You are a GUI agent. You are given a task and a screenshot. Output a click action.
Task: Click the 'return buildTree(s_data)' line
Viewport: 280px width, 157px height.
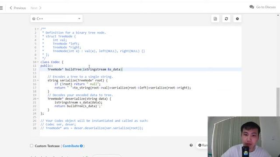(78, 106)
